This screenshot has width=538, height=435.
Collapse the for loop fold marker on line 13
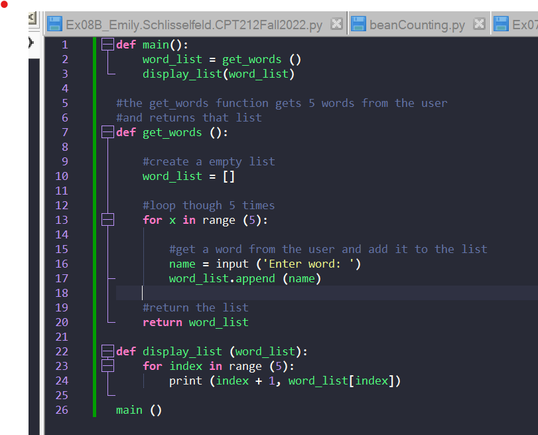[107, 219]
